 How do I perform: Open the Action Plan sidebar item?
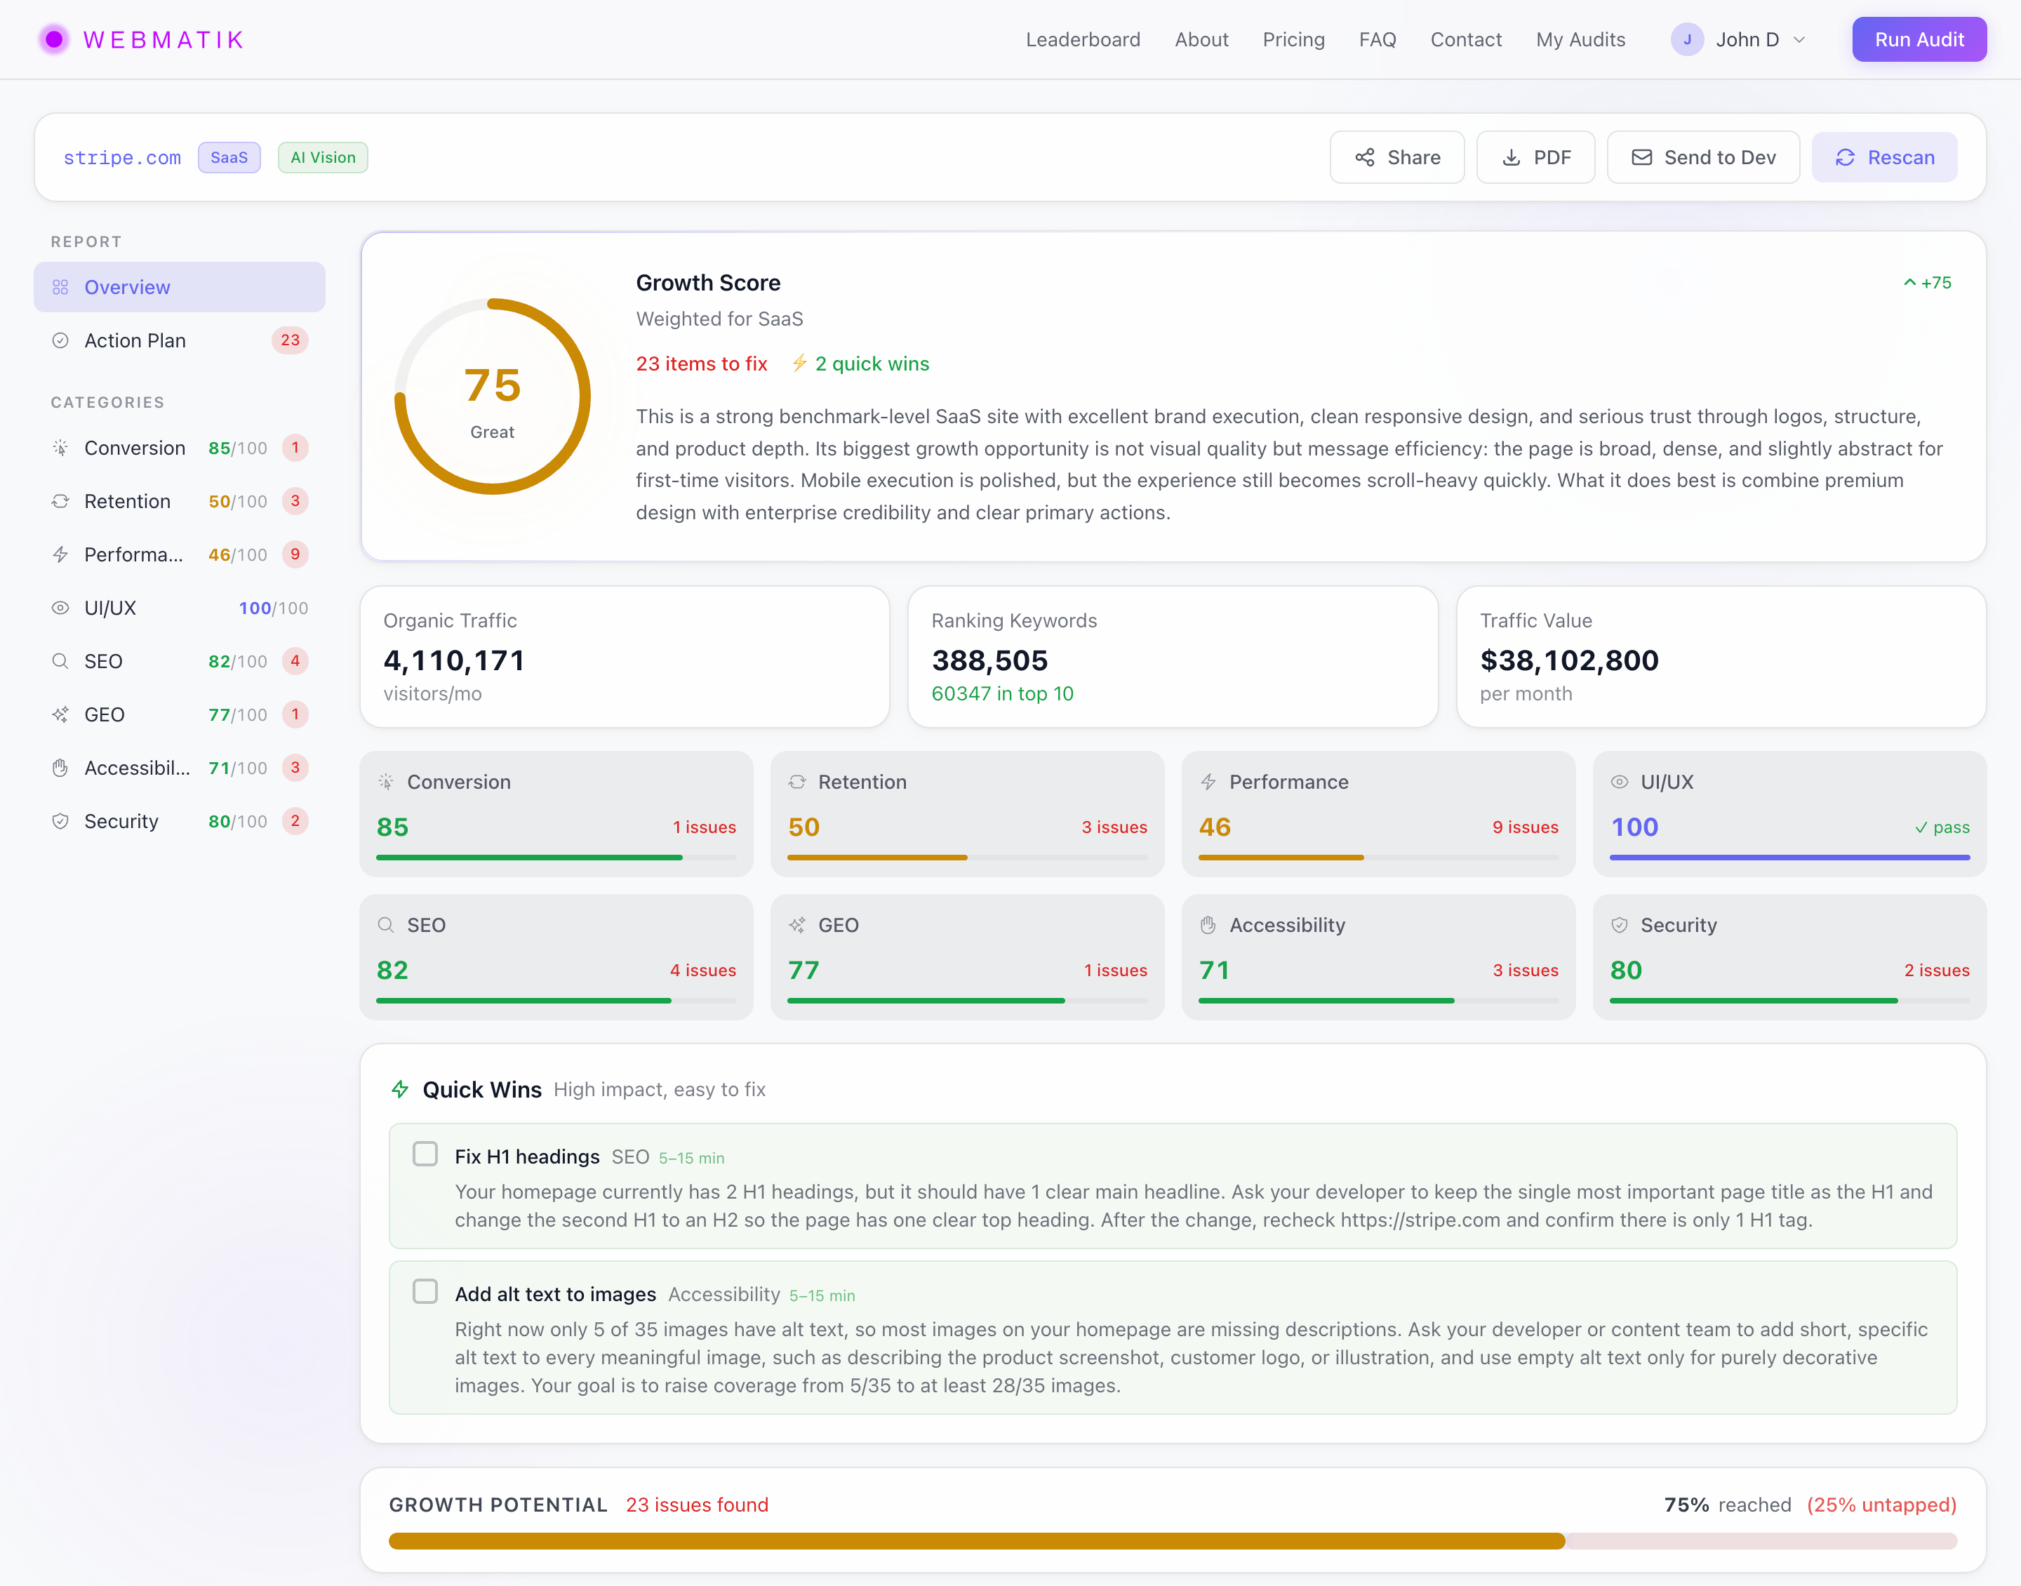click(x=135, y=341)
